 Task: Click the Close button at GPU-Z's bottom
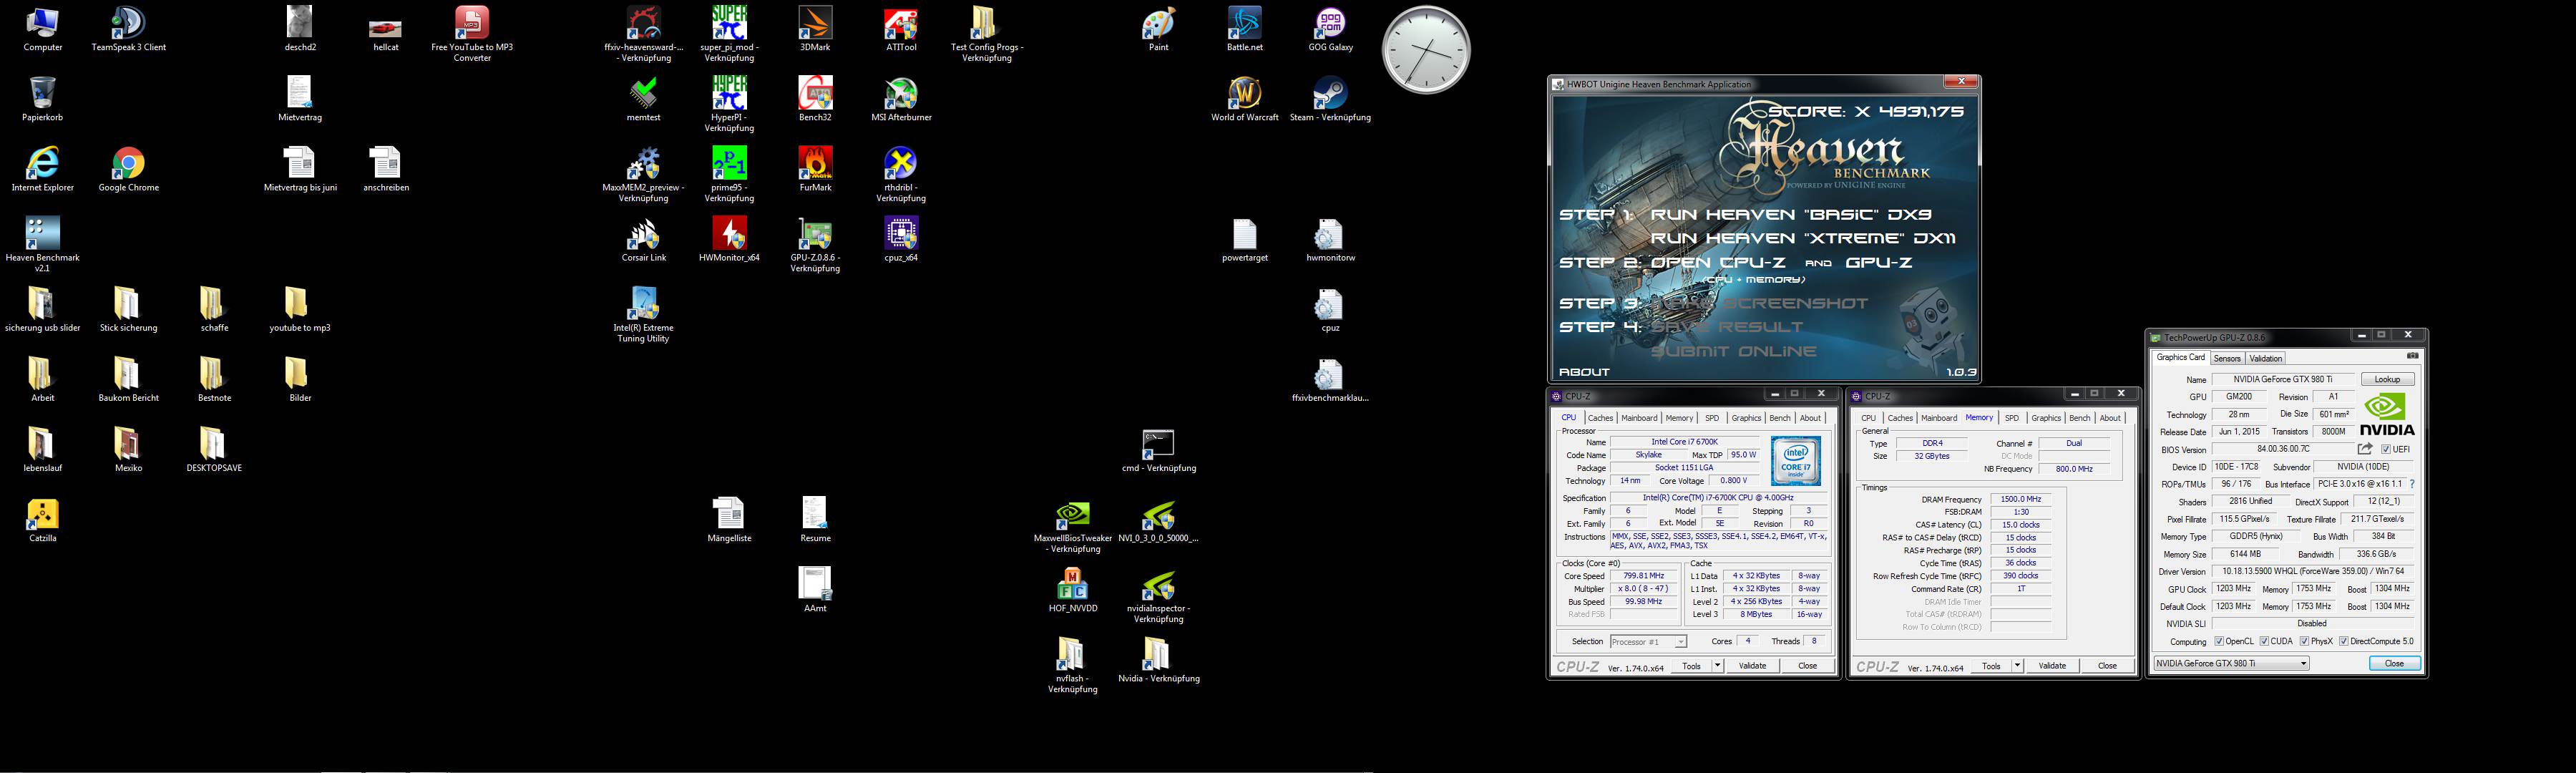2394,663
